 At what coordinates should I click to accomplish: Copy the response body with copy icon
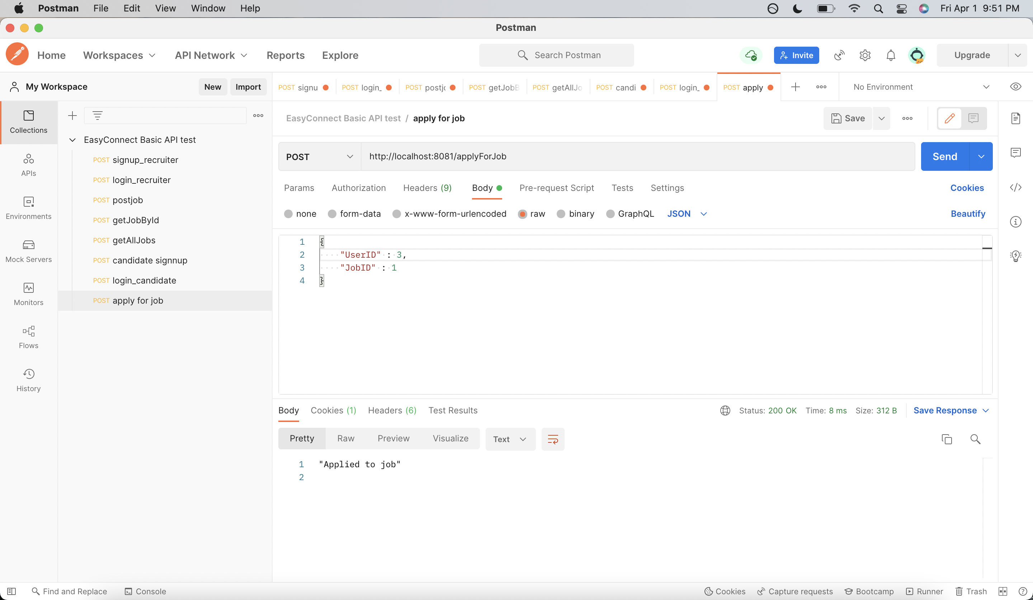coord(947,439)
